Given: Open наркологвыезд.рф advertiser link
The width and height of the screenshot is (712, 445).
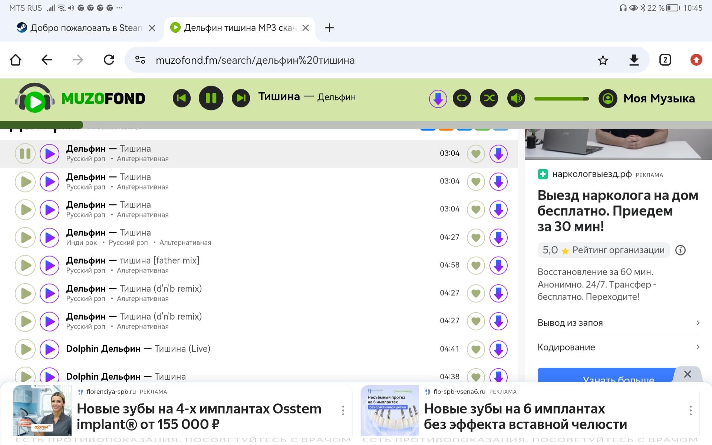Looking at the screenshot, I should coord(592,174).
